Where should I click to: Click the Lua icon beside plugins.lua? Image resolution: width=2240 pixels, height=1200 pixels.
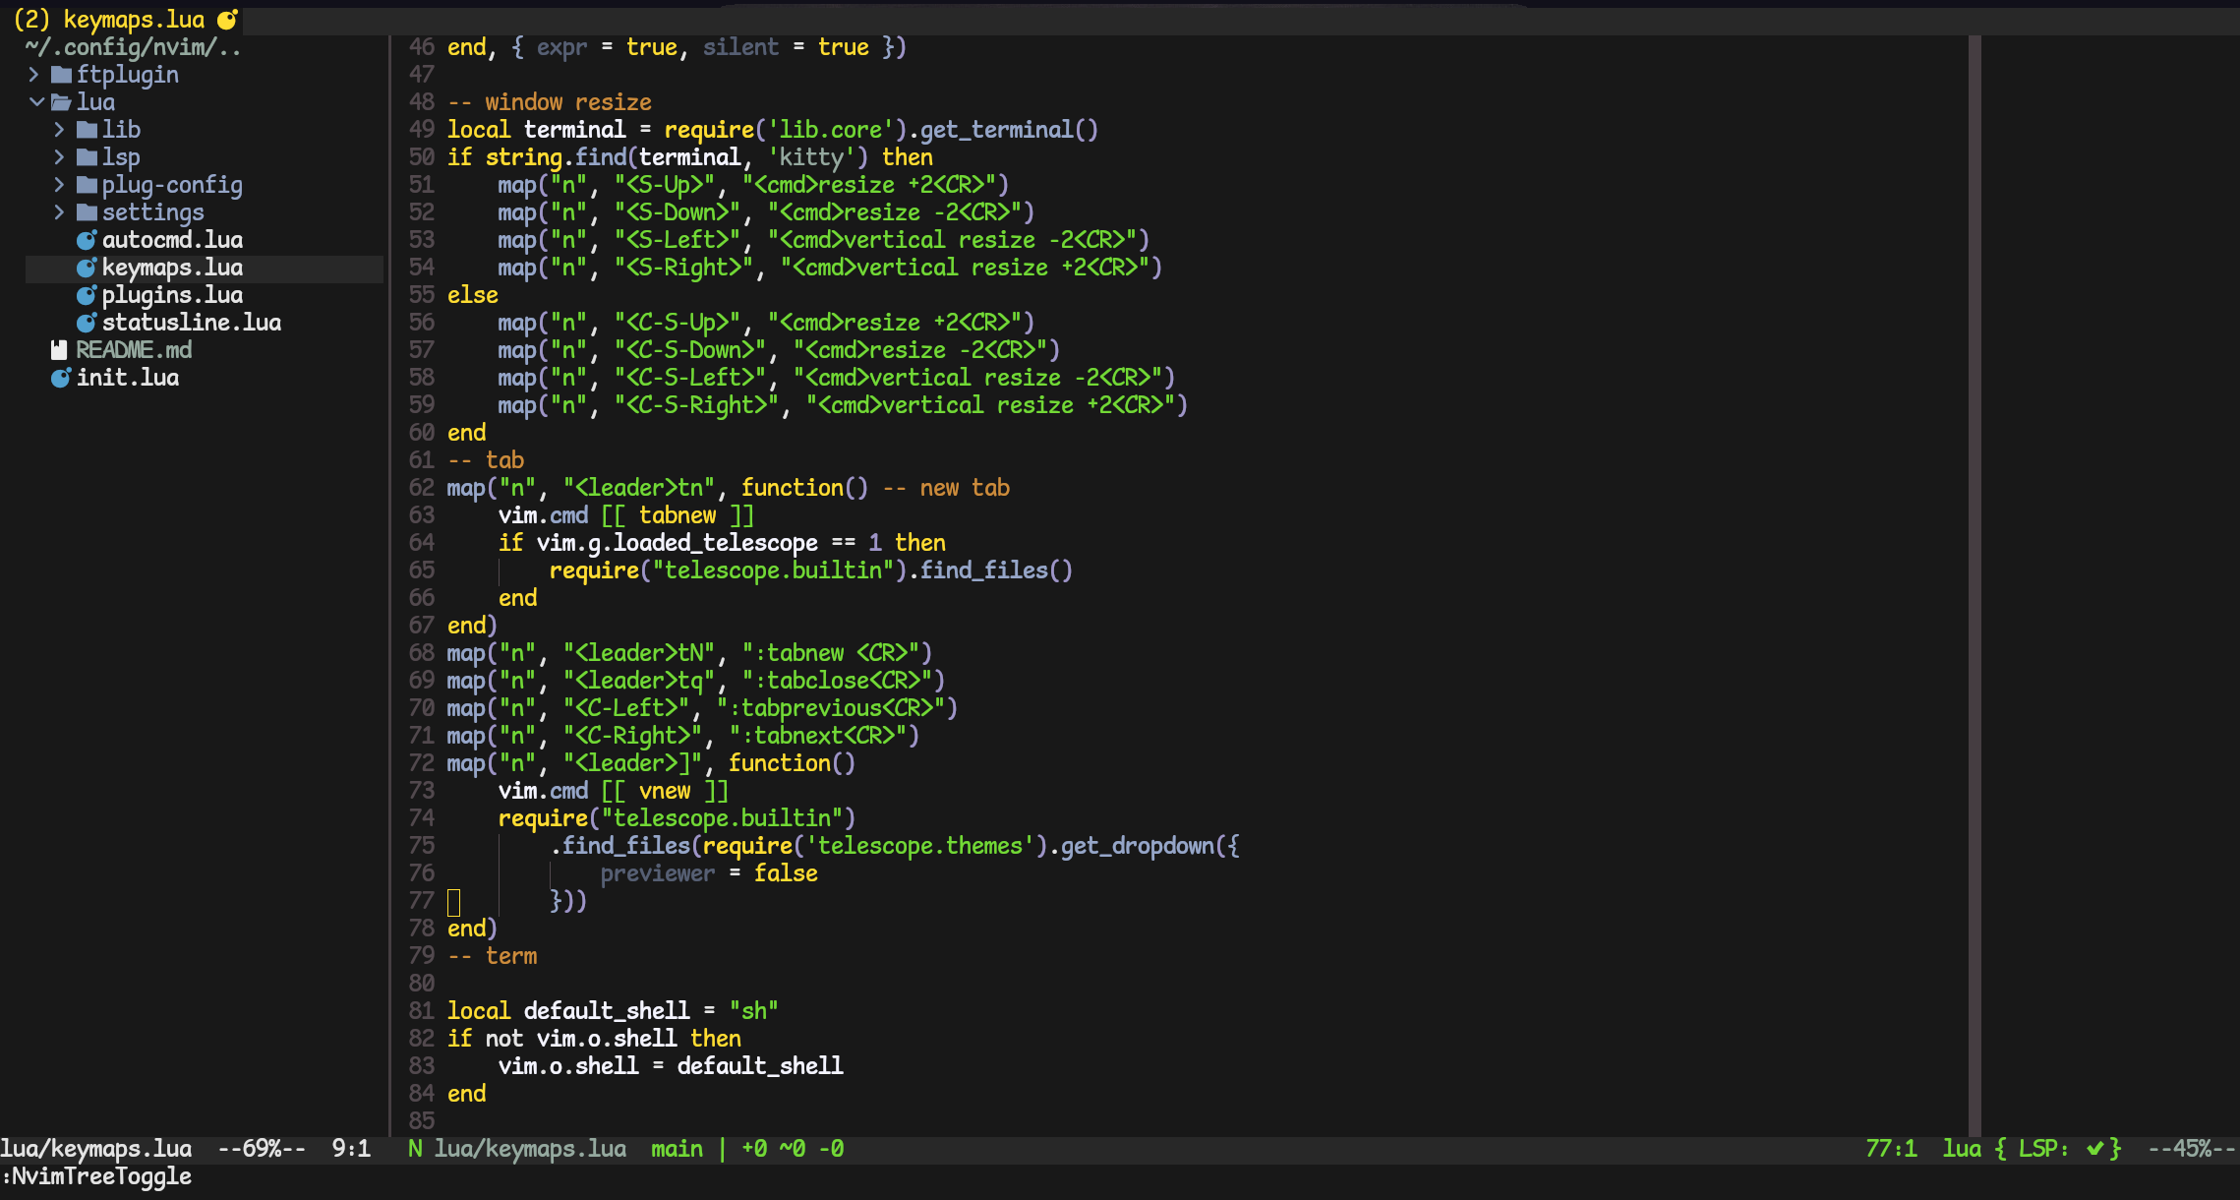[87, 295]
